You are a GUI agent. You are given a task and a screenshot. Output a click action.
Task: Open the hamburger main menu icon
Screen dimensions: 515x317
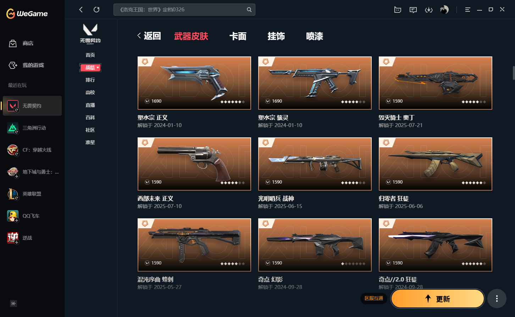tap(467, 10)
